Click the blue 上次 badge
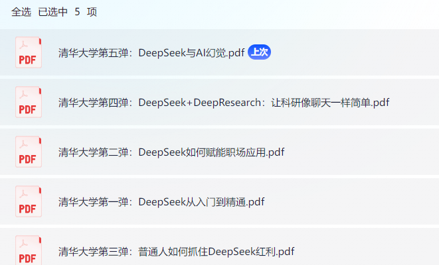This screenshot has height=265, width=439. pyautogui.click(x=259, y=52)
